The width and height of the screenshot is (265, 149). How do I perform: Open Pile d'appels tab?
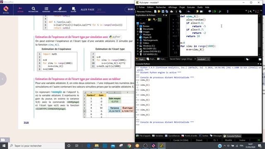pos(143,136)
